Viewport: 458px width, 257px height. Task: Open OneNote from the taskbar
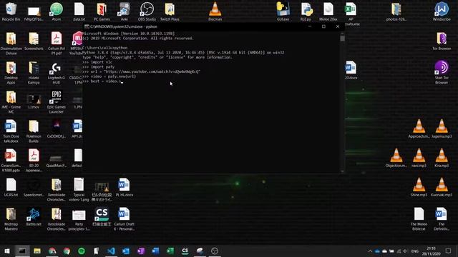[x=141, y=251]
